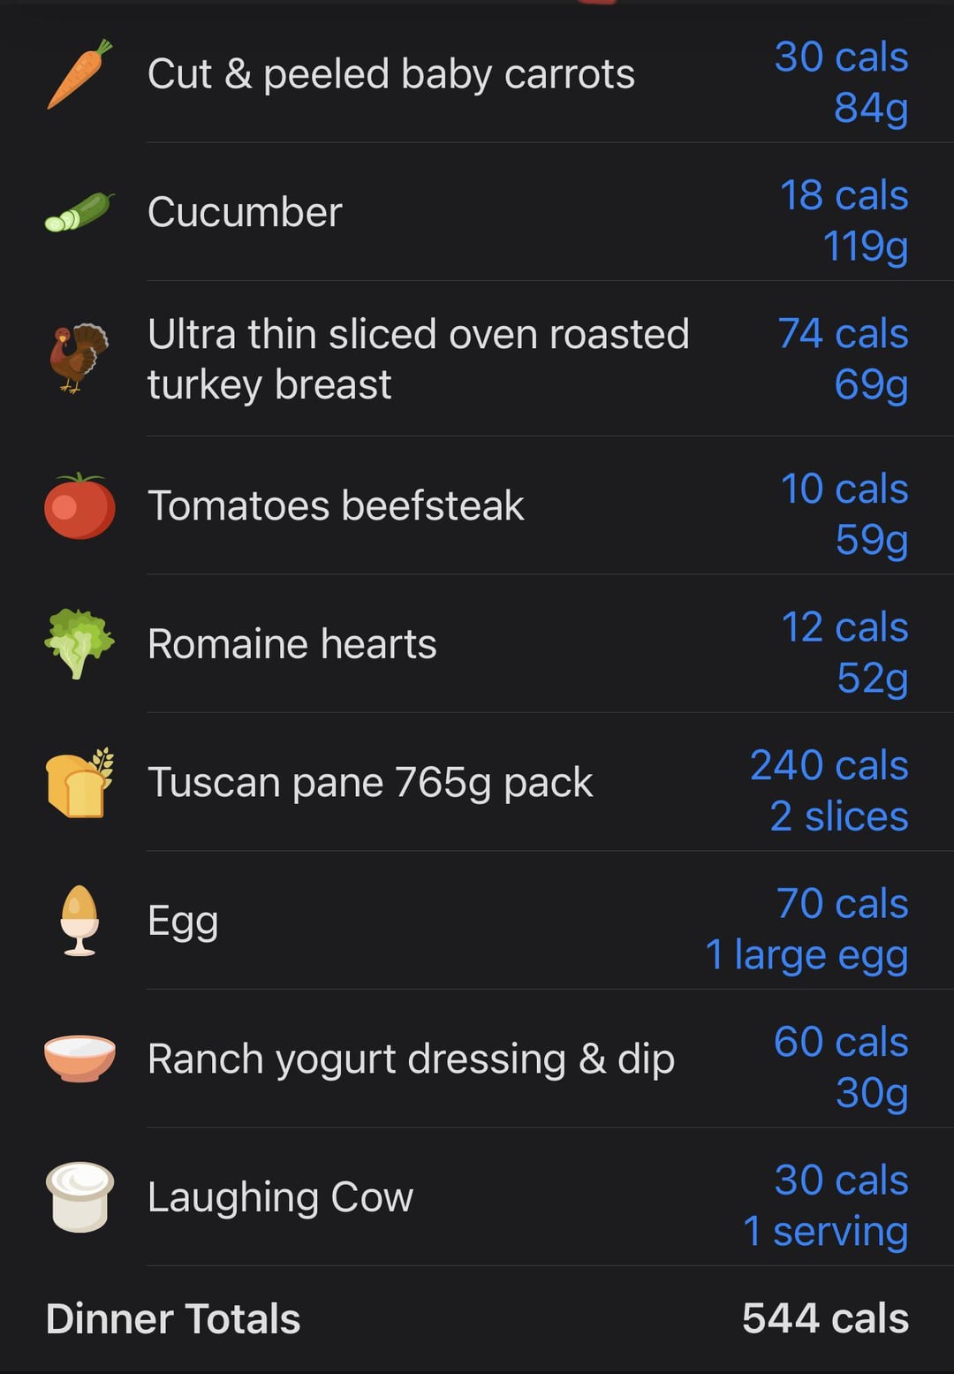954x1374 pixels.
Task: Tap the cucumber icon
Action: point(79,212)
